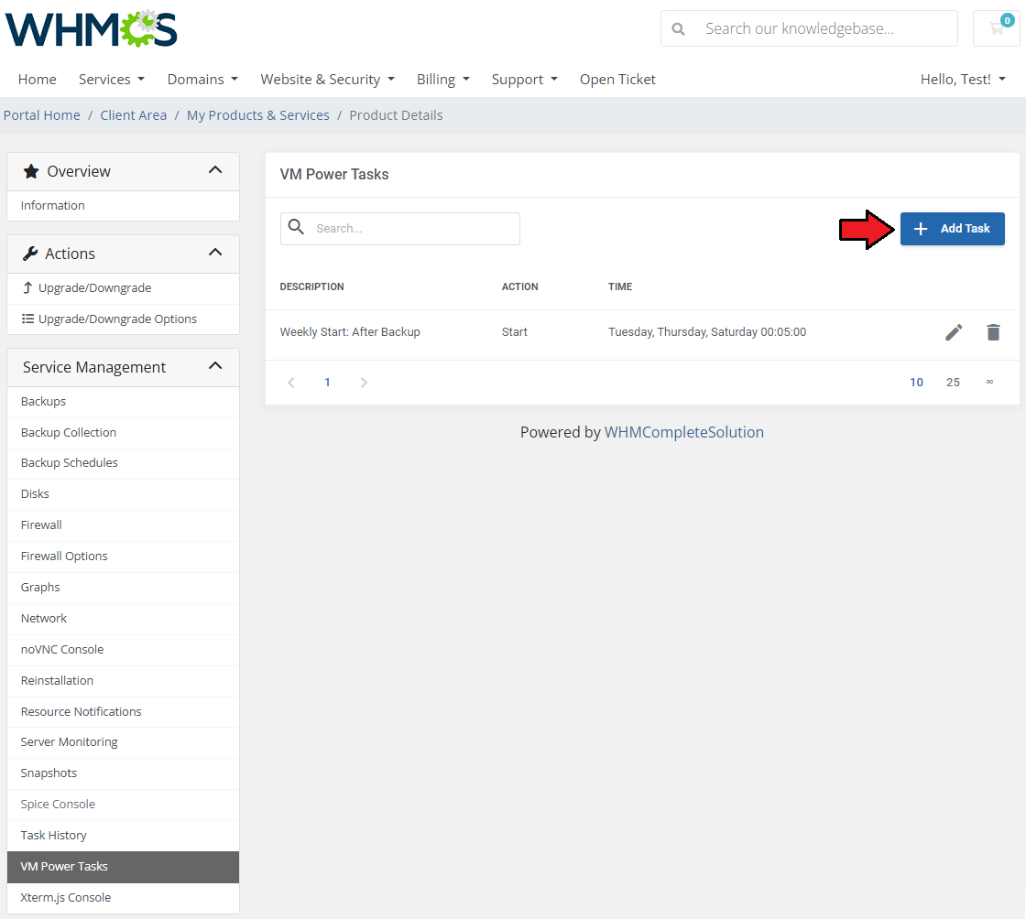Delete the Weekly Start task with trash icon

tap(993, 332)
